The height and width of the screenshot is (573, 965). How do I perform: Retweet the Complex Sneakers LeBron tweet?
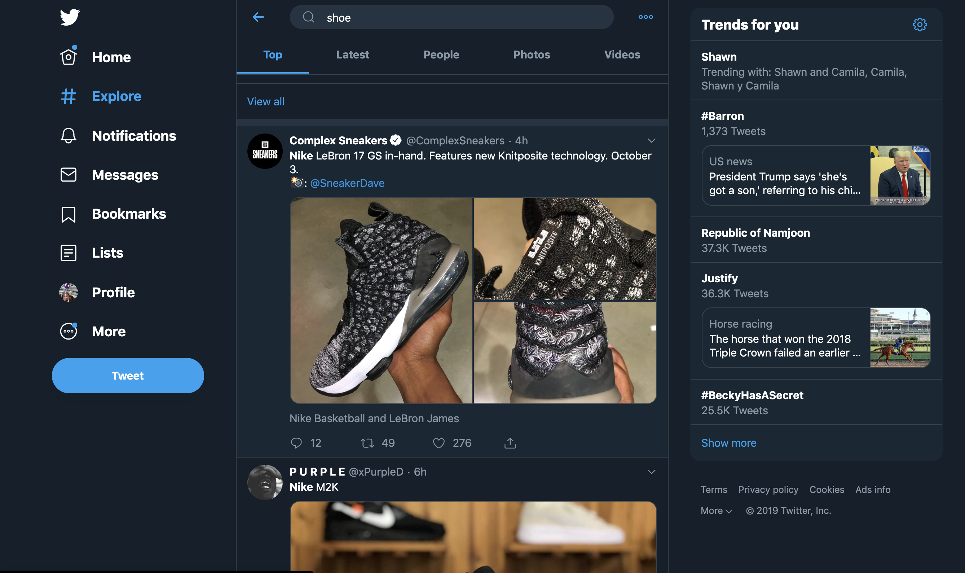367,443
